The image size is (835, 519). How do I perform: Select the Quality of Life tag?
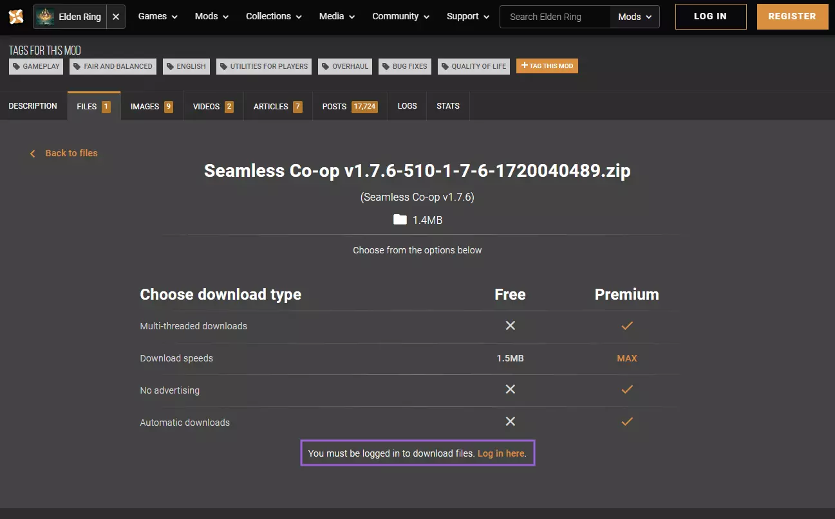pos(474,66)
